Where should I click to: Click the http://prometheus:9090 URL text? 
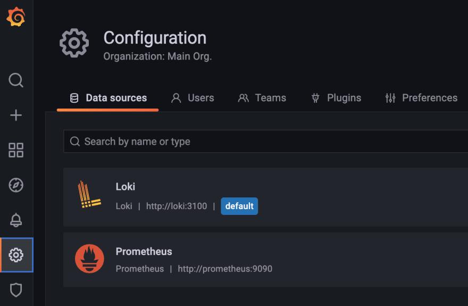pos(225,269)
